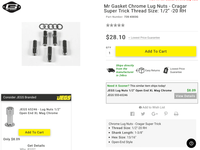The width and height of the screenshot is (200, 150).
Task: Click the Mr. Gasket brand logo
Action: pyautogui.click(x=12, y=7)
